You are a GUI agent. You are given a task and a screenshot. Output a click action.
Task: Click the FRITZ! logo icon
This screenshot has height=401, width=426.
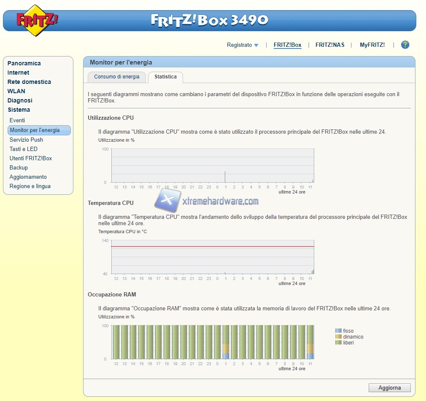[x=37, y=20]
